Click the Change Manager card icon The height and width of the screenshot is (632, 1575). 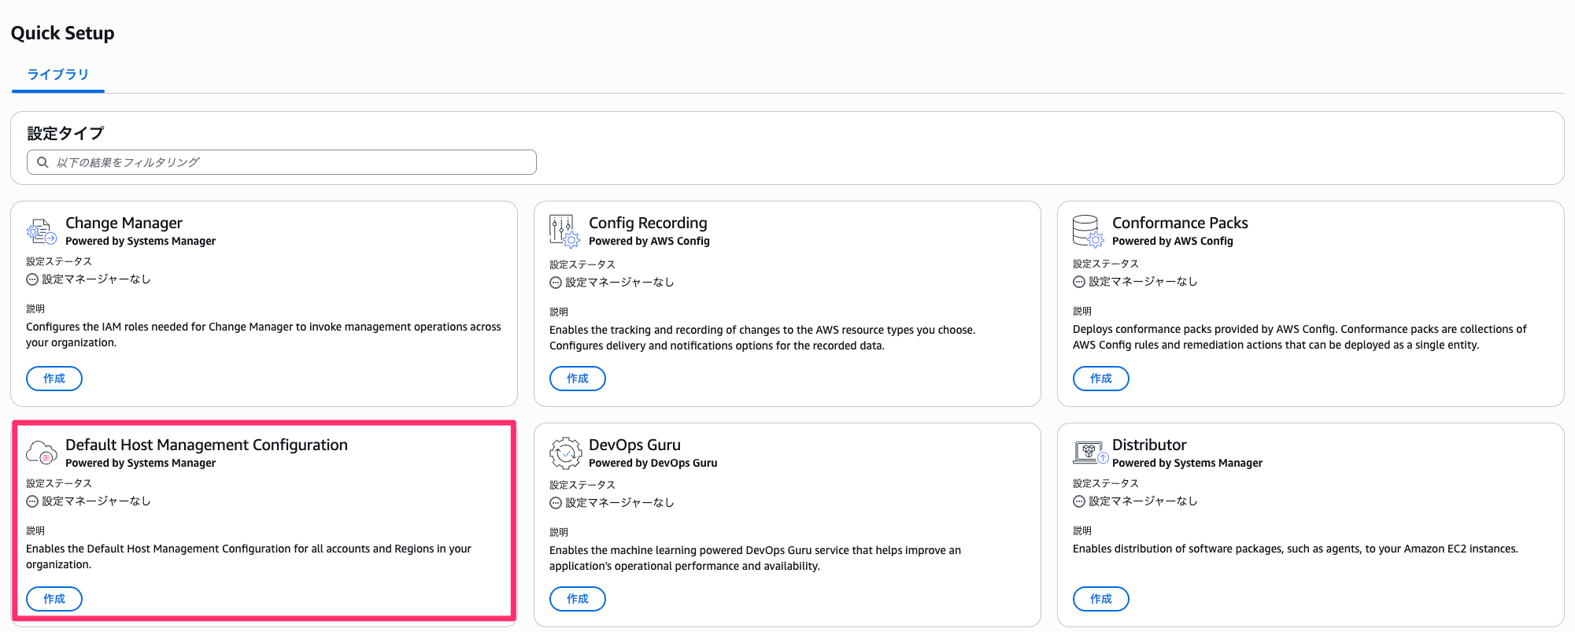[42, 231]
